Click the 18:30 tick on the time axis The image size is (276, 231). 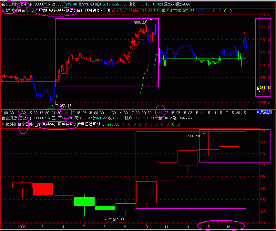[44, 113]
